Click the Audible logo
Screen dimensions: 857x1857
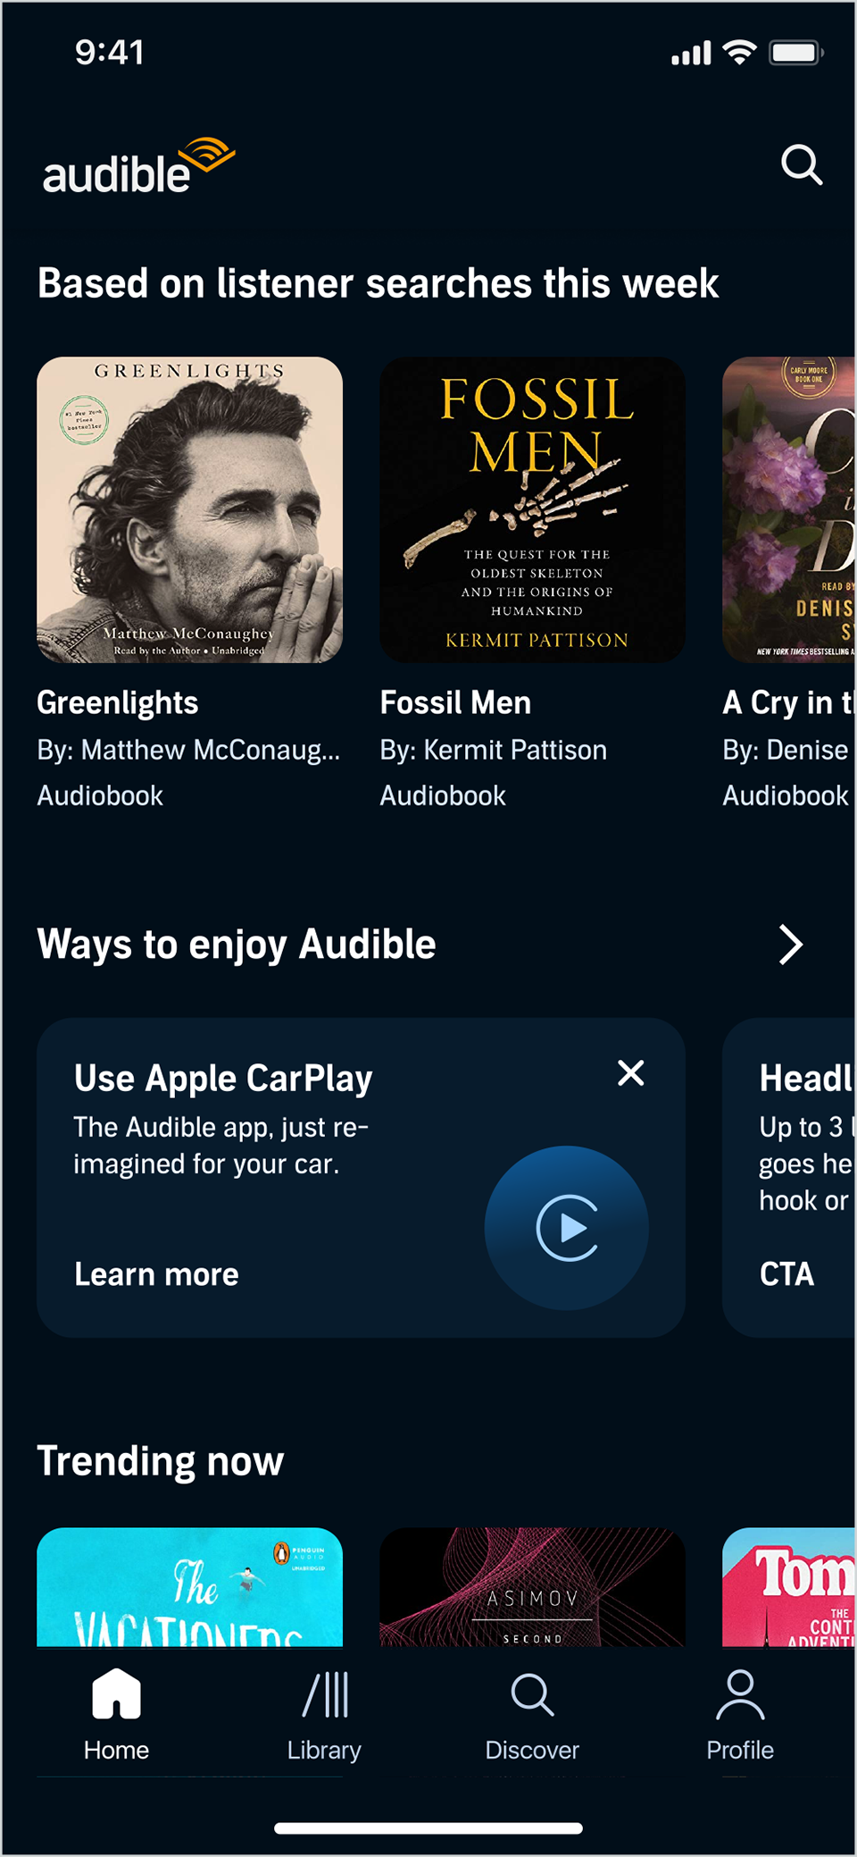point(138,167)
